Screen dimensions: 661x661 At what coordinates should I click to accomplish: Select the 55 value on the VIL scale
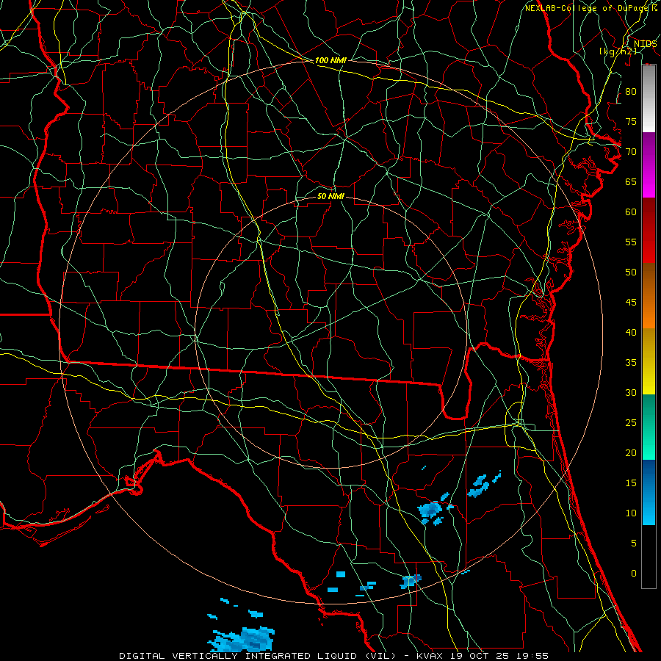point(631,242)
